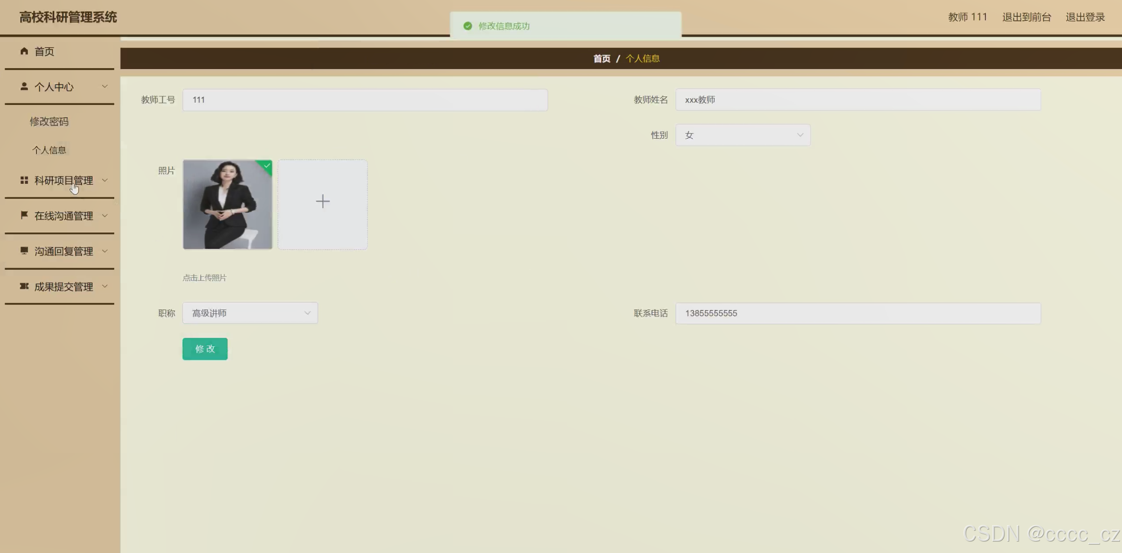Expand the 在线沟通管理 chevron
The height and width of the screenshot is (553, 1122).
[105, 216]
